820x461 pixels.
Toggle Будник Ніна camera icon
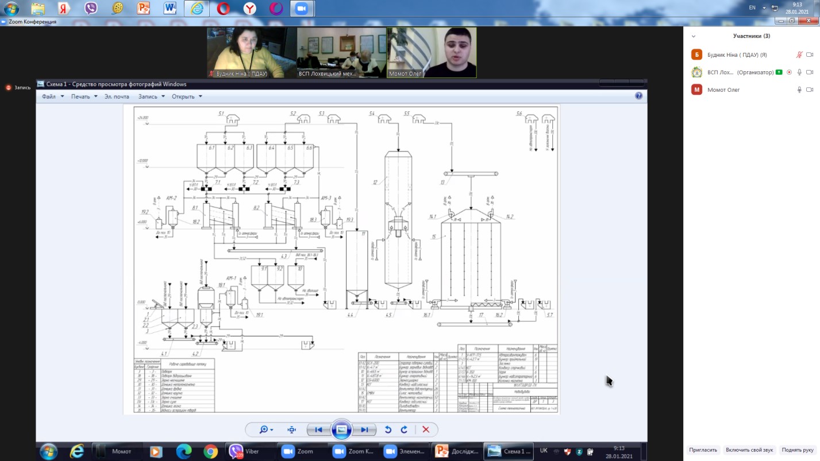click(x=810, y=55)
